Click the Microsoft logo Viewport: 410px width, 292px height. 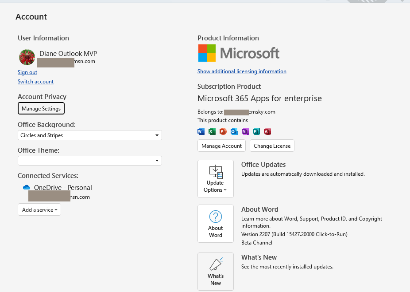(x=239, y=53)
